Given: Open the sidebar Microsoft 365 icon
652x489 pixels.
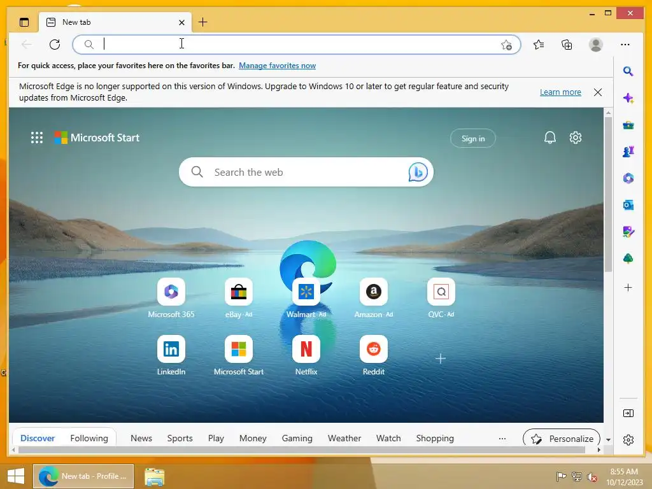Looking at the screenshot, I should coord(628,178).
